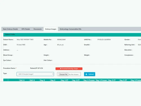Image resolution: width=141 pixels, height=106 pixels.
Task: Click the 'Referring Unit :' label
Action: (130, 45)
